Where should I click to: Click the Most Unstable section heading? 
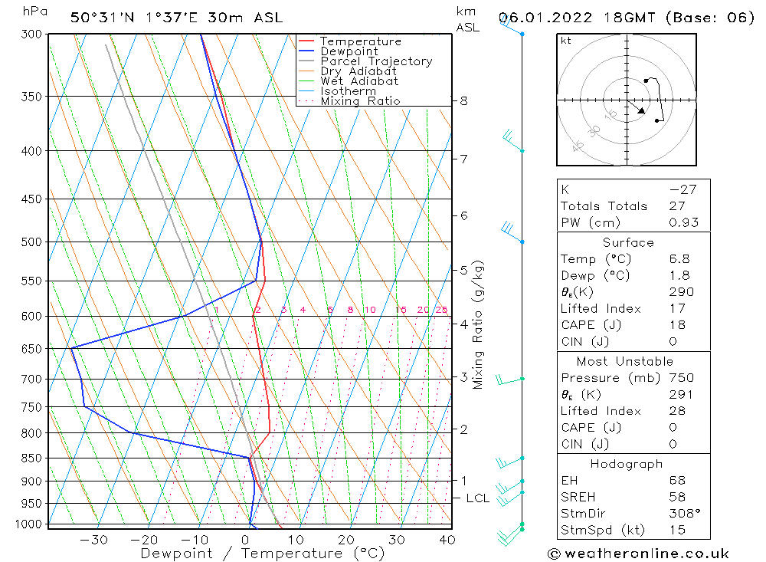625,361
